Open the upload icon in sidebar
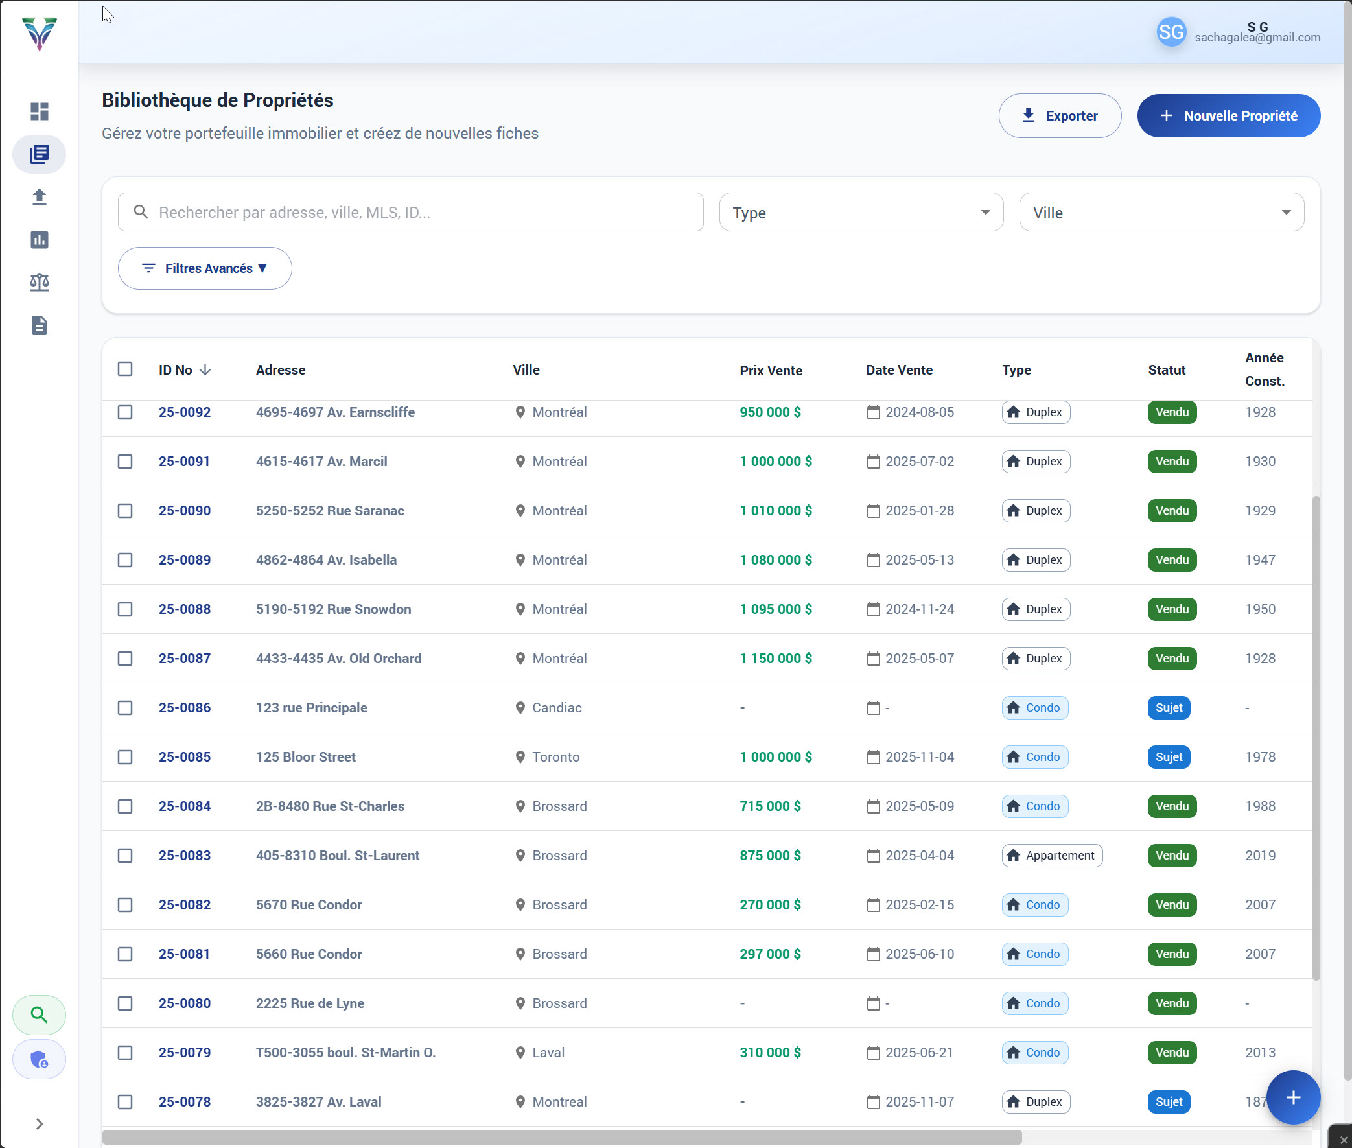This screenshot has width=1352, height=1148. [x=39, y=197]
